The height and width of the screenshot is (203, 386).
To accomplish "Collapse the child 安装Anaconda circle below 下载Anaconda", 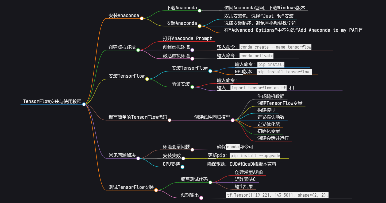I will [x=199, y=26].
